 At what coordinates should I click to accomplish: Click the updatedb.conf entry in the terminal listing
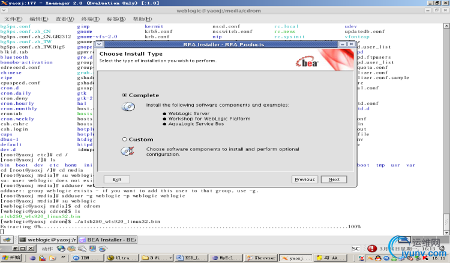click(365, 31)
